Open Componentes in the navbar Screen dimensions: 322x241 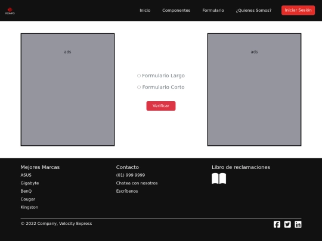[176, 11]
